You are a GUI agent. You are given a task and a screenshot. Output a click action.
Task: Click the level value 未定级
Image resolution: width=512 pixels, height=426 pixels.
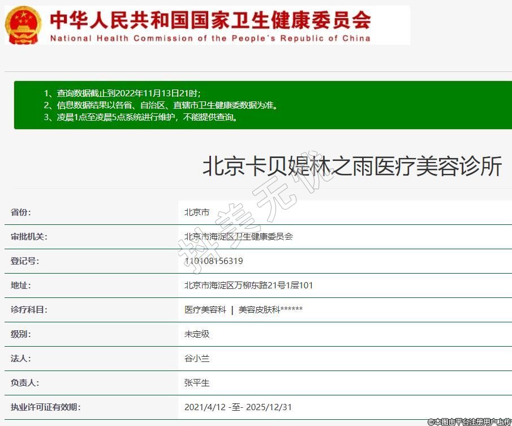tap(197, 334)
